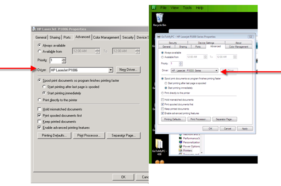281x186 pixels.
Task: Switch to About tab in GoToMyPC dialog
Action: click(238, 43)
